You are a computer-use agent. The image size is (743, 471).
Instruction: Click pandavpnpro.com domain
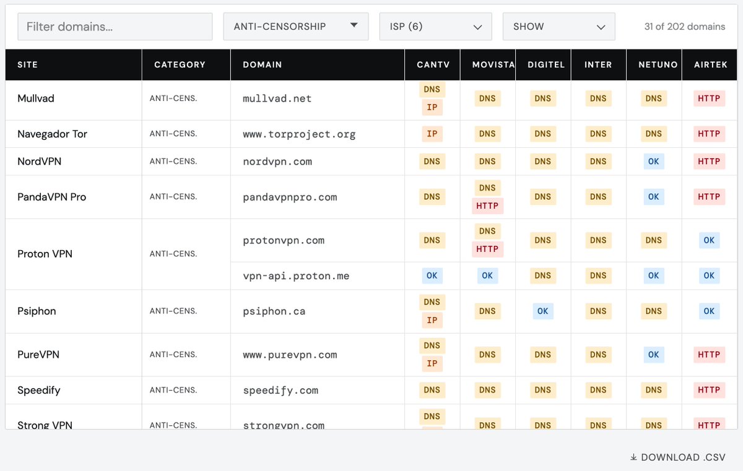coord(290,197)
